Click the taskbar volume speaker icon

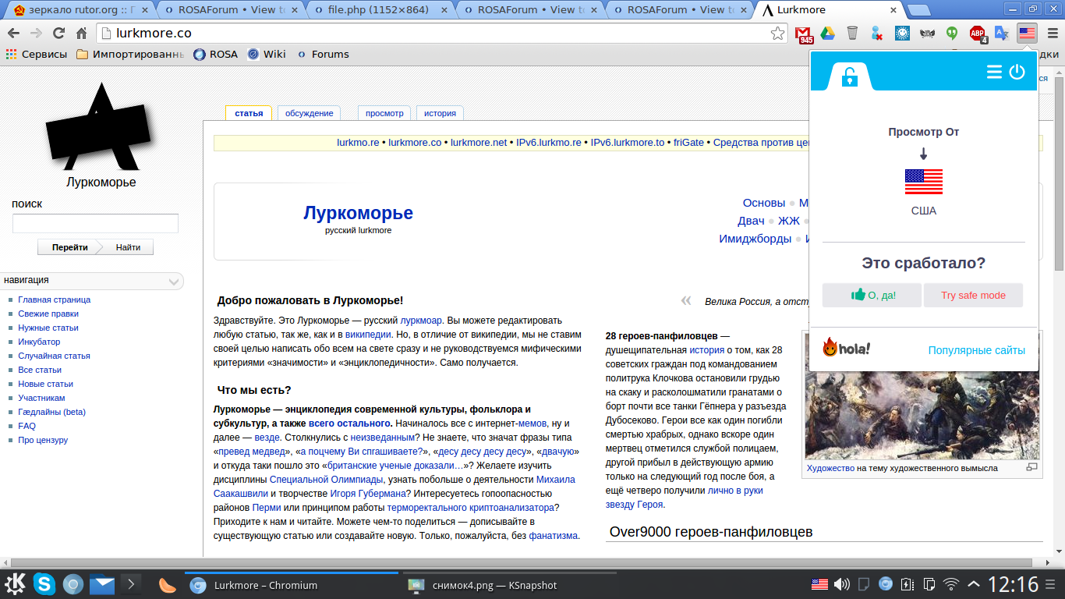click(841, 584)
